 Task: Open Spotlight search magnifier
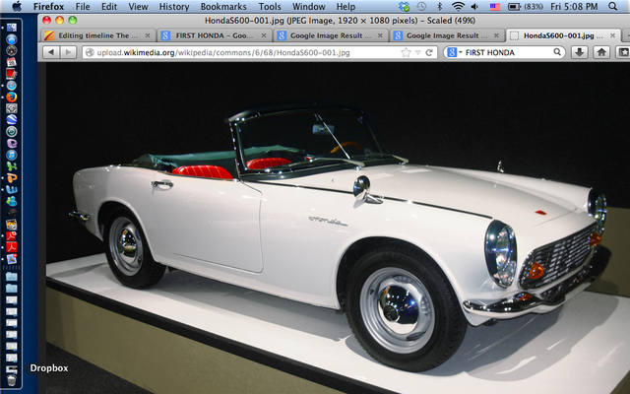click(612, 7)
